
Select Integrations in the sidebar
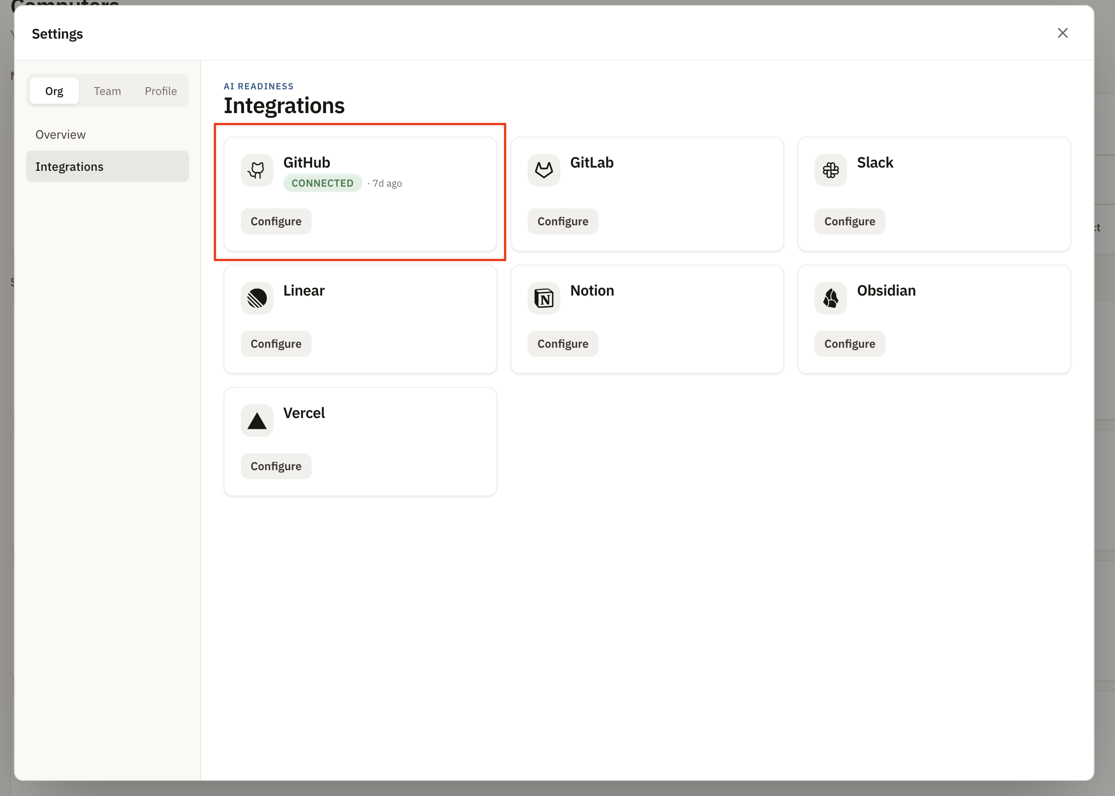108,167
